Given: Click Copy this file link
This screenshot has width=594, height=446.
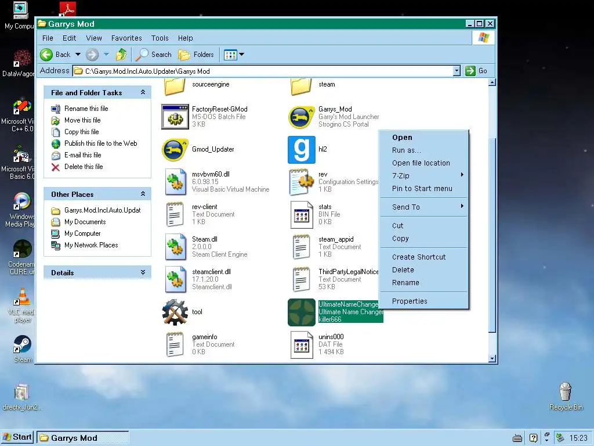Looking at the screenshot, I should 81,132.
